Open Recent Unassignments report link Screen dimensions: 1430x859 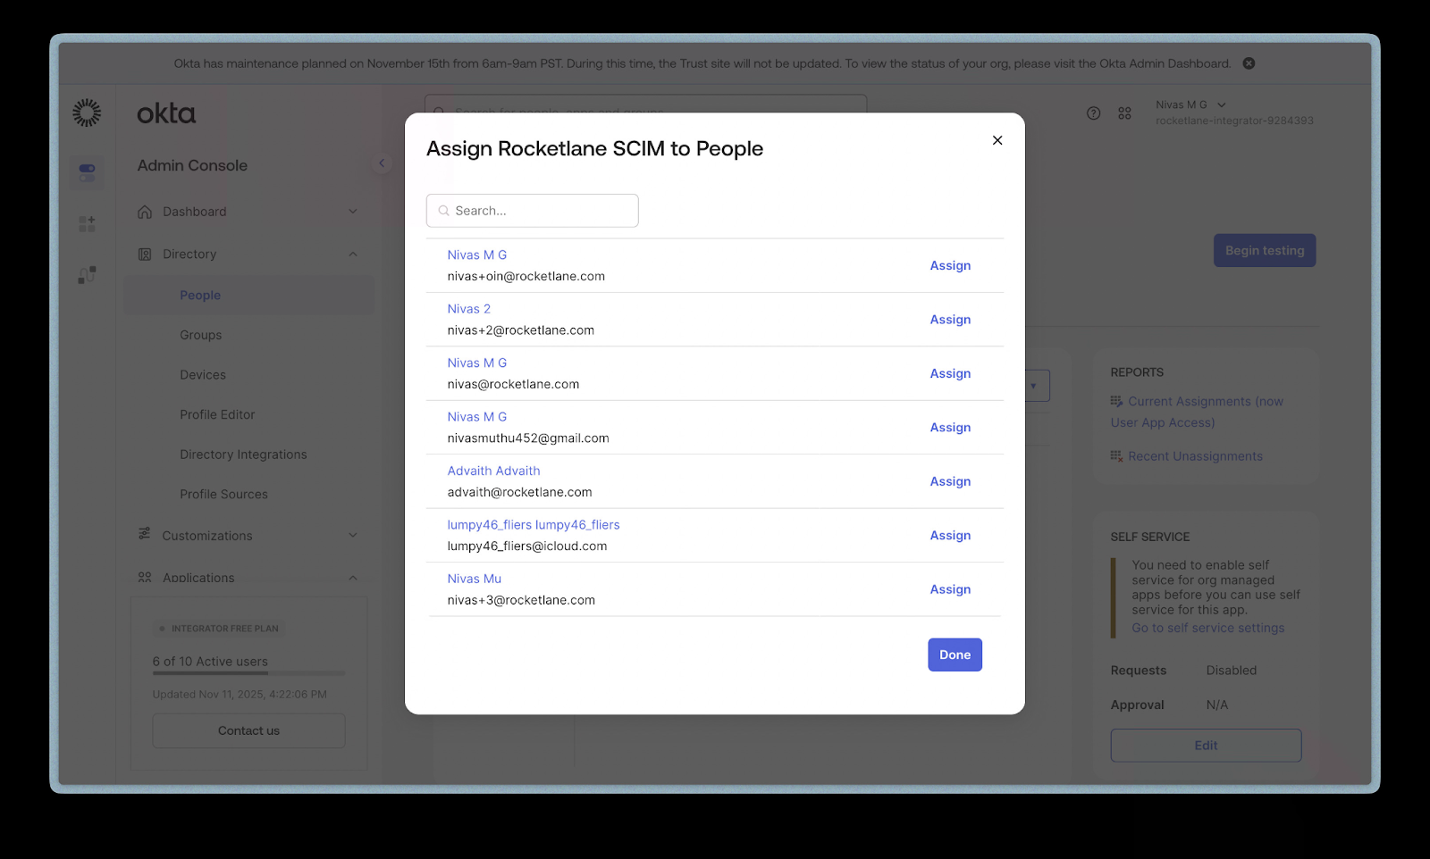tap(1195, 456)
